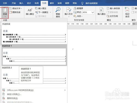Click the 添加文字 icon
Viewport: 137px width, 103px height.
click(x=10, y=9)
